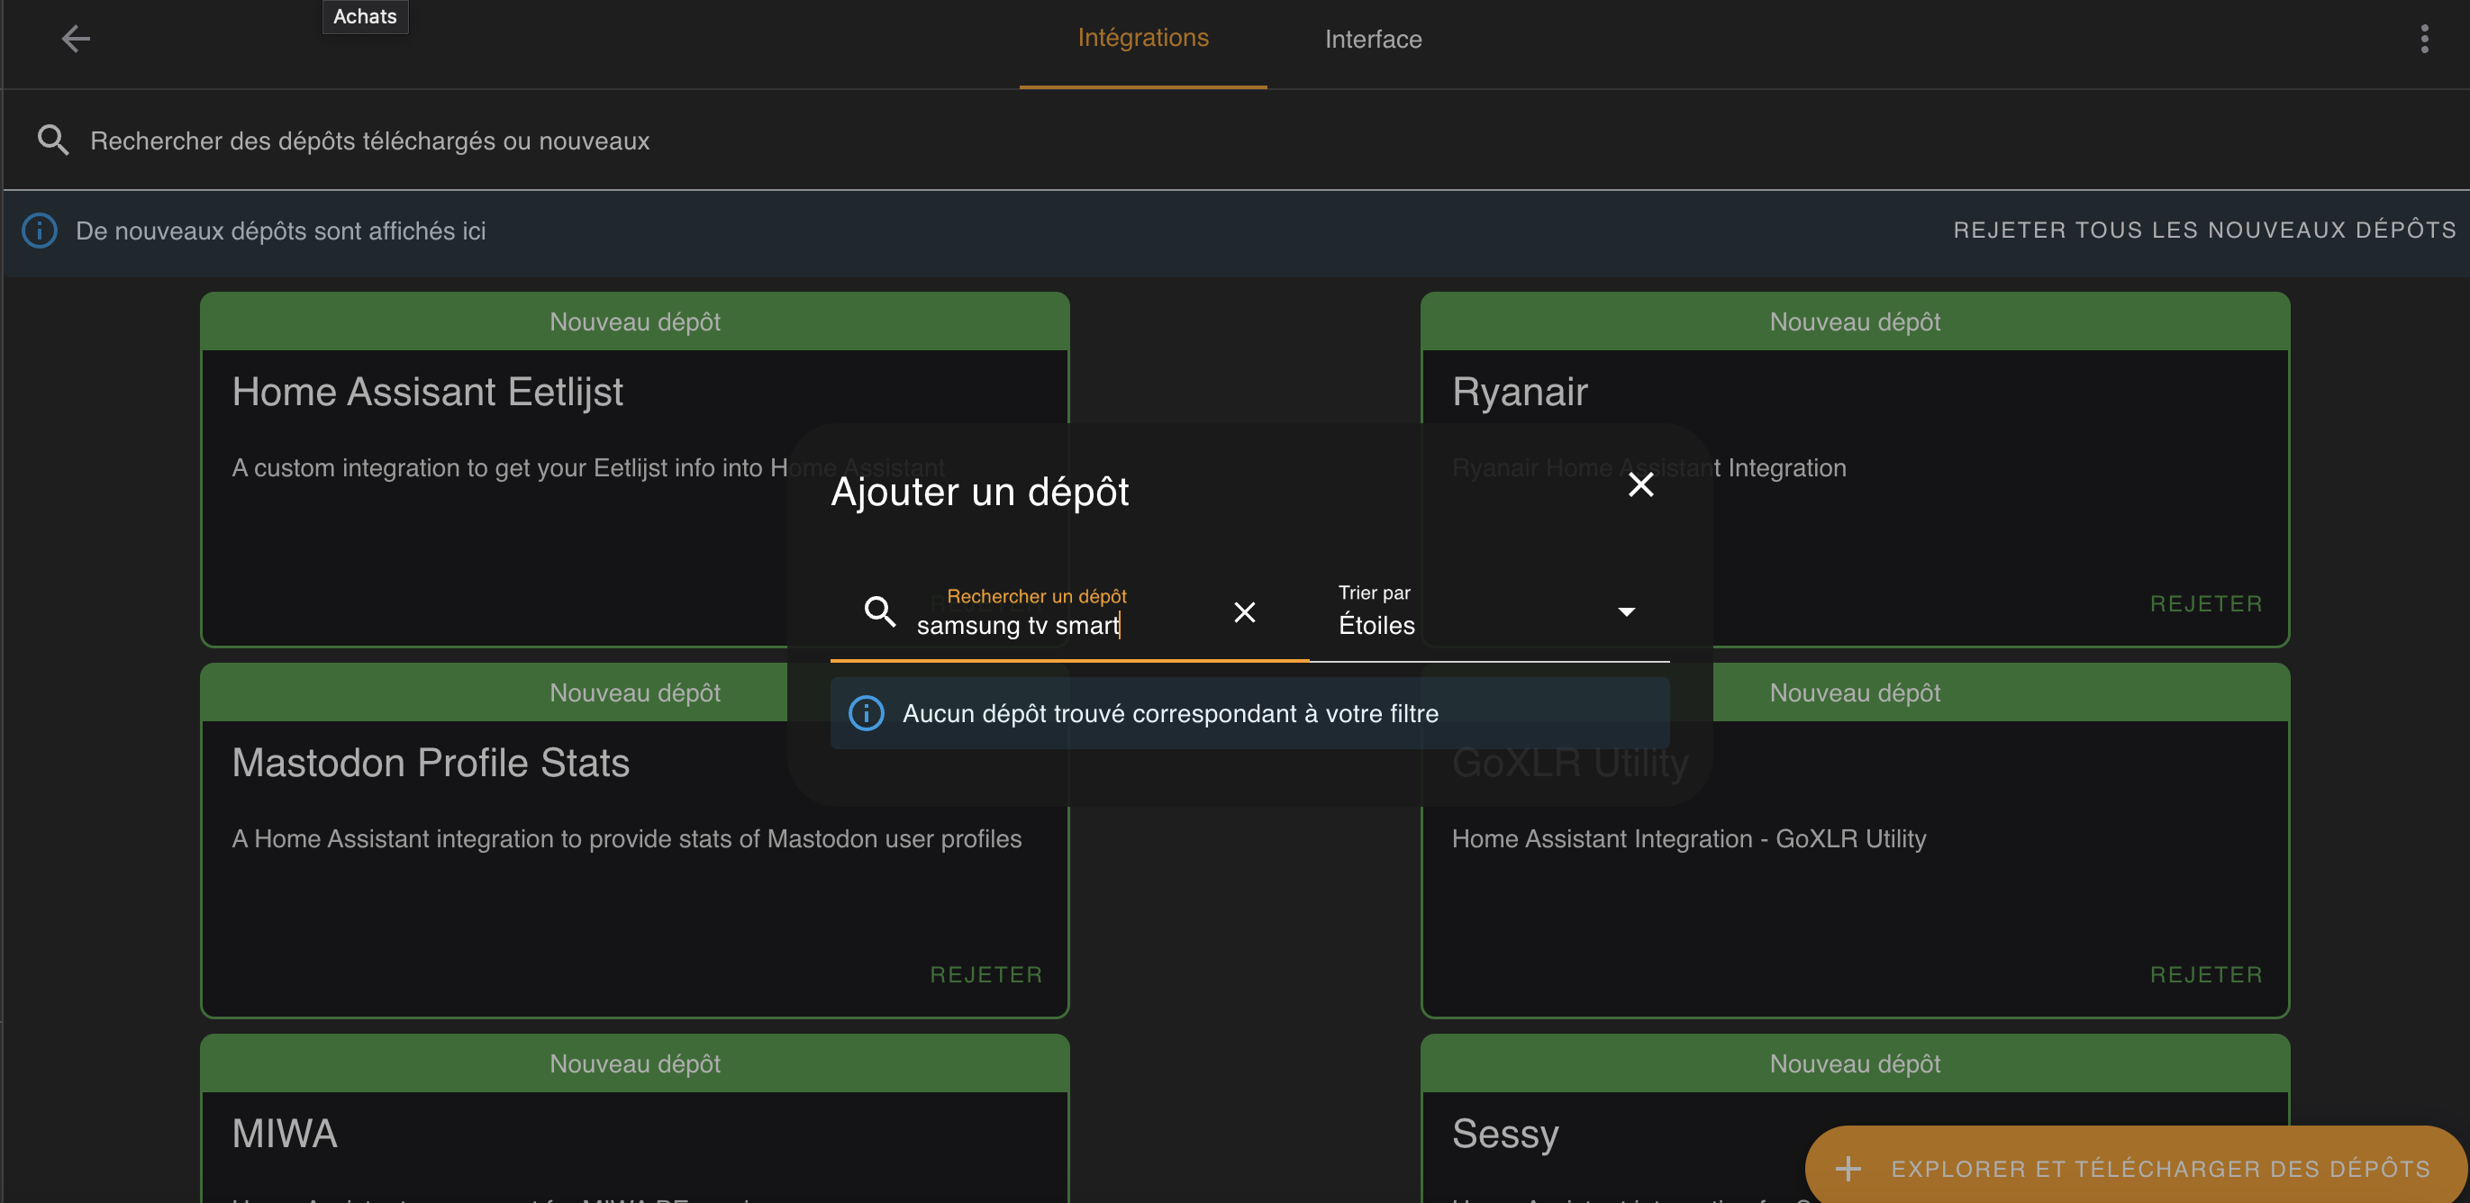Open the three-dot overflow menu
The height and width of the screenshot is (1203, 2470).
(x=2424, y=39)
